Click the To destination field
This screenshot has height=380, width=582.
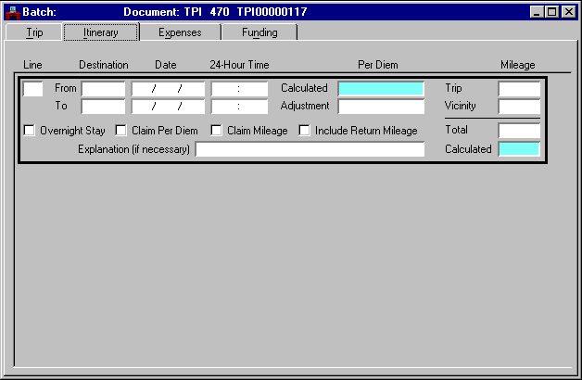coord(103,107)
